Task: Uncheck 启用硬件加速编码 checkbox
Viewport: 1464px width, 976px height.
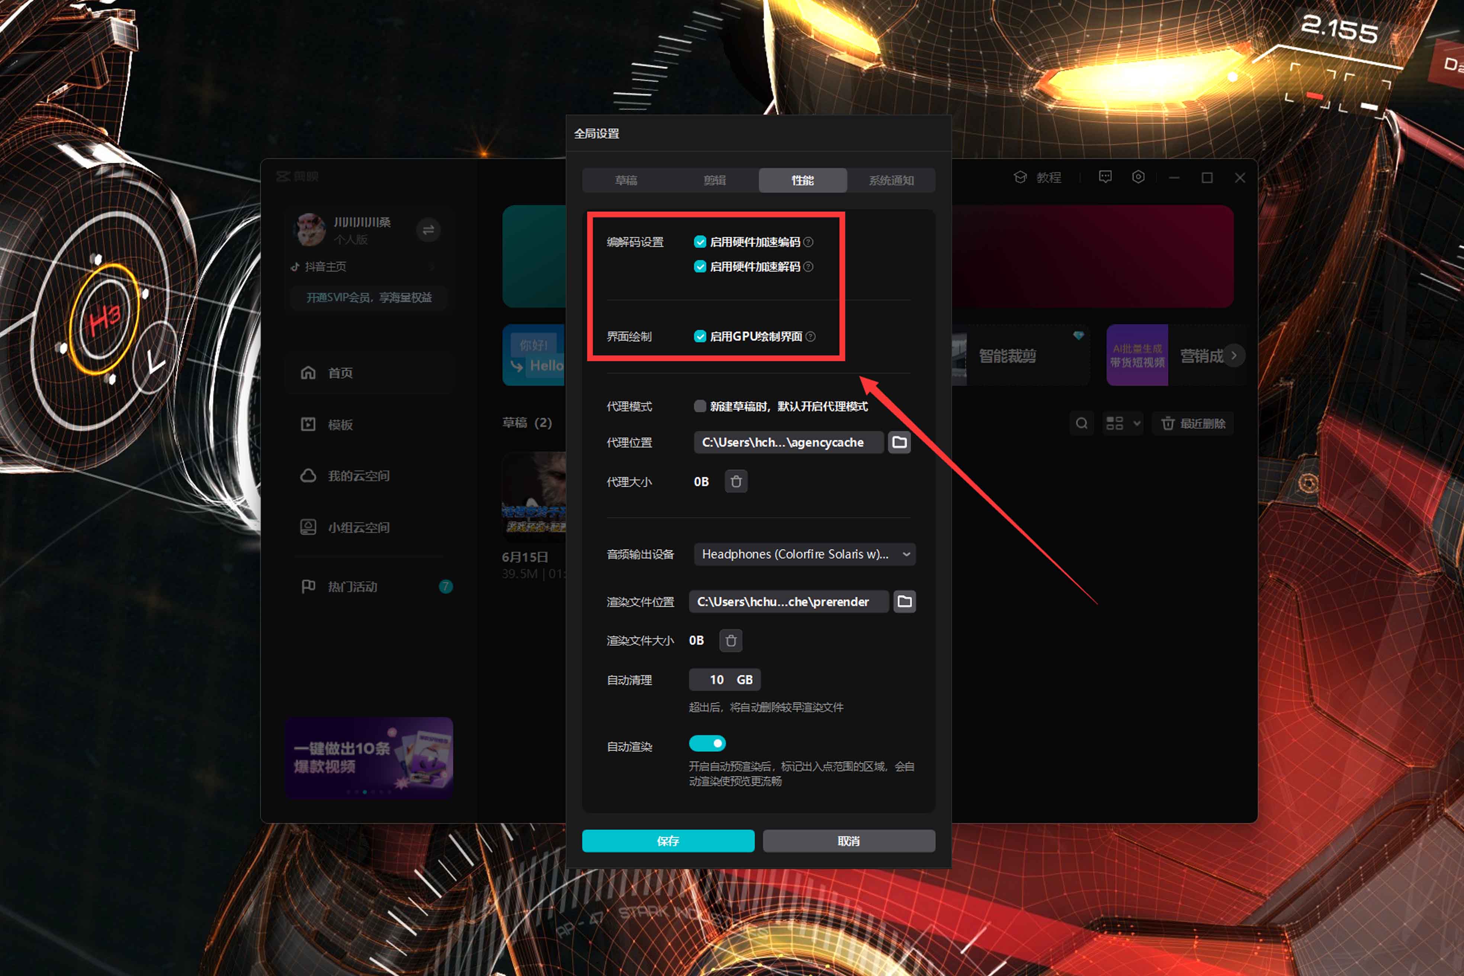Action: pos(700,242)
